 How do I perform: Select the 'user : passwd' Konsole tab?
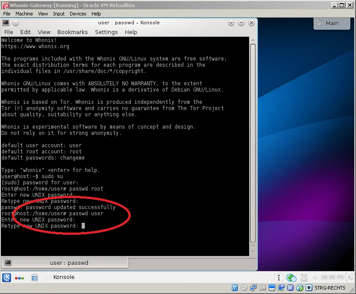[x=65, y=263]
